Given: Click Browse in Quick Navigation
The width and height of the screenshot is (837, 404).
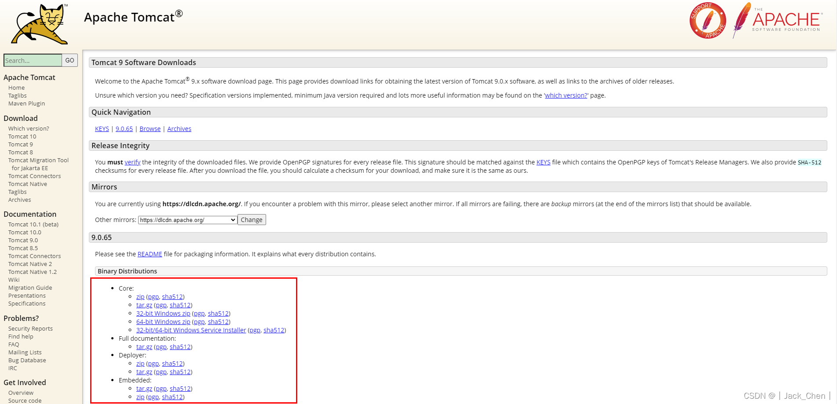Looking at the screenshot, I should pyautogui.click(x=150, y=129).
